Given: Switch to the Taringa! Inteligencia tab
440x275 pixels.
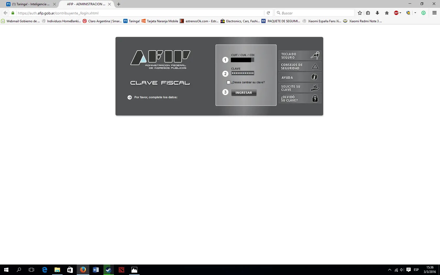Looking at the screenshot, I should [x=31, y=4].
